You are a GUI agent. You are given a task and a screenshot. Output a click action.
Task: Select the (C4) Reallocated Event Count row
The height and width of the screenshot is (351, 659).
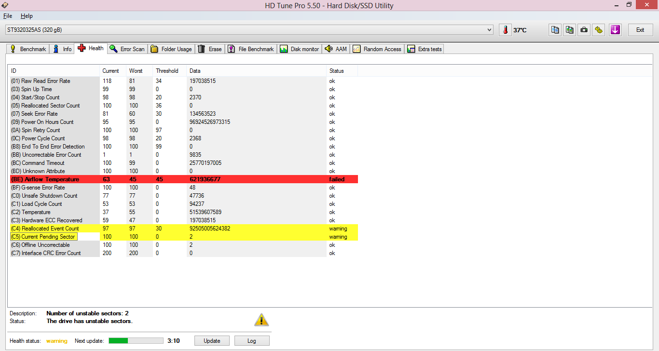(184, 229)
